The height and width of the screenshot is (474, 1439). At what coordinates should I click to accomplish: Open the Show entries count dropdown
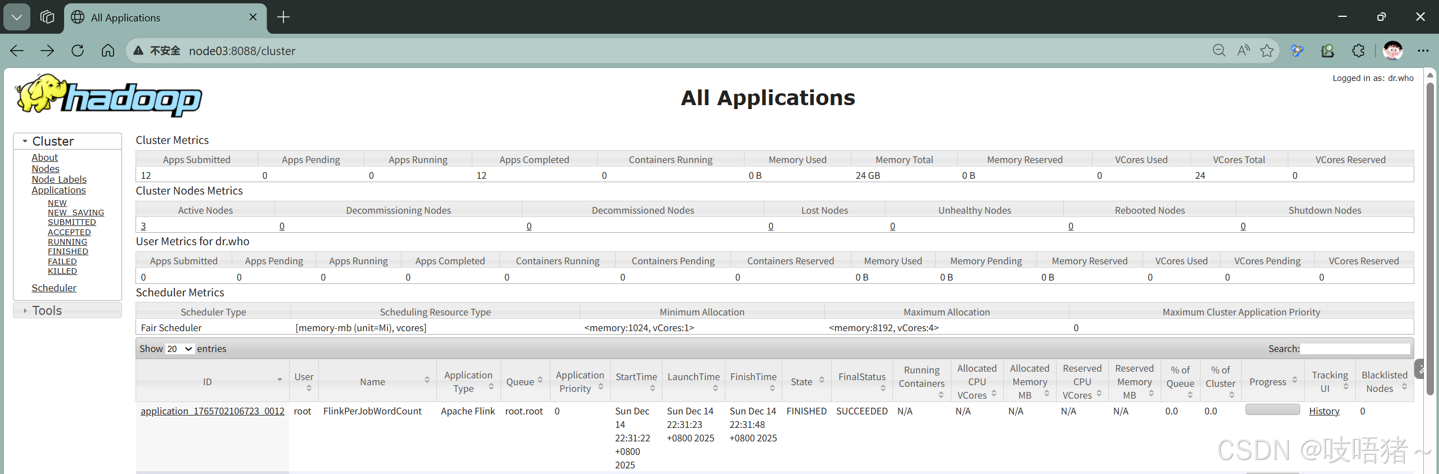[180, 349]
